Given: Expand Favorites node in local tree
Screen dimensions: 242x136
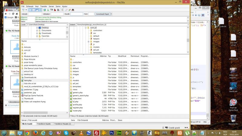Looking at the screenshot, I should click(x=37, y=36).
